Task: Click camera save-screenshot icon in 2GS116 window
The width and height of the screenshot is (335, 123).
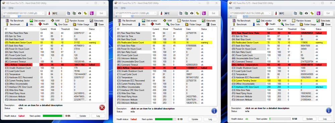Action: click(307, 13)
